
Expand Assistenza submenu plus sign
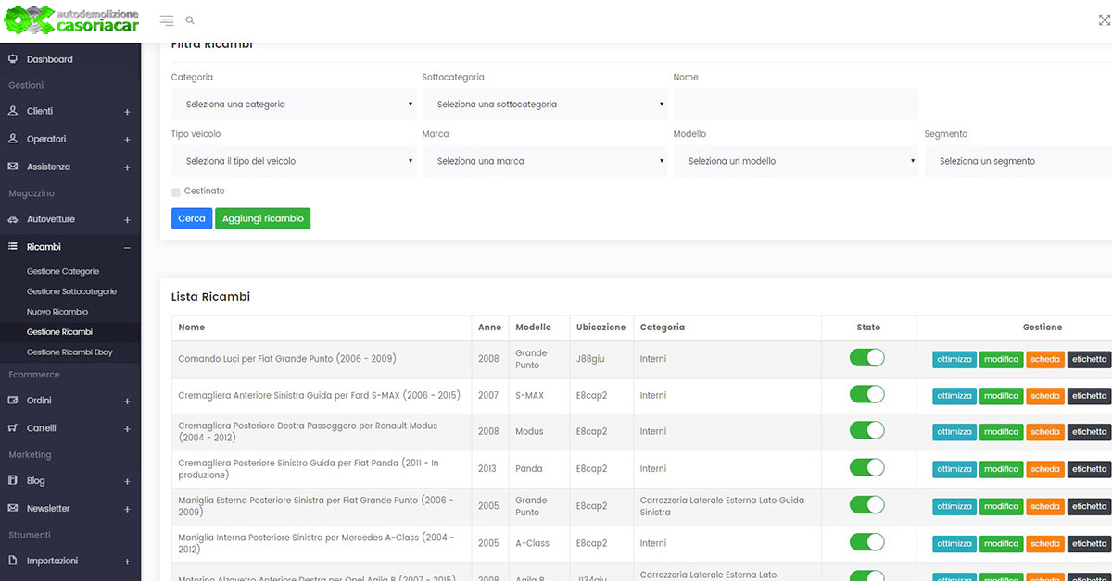[x=127, y=167]
